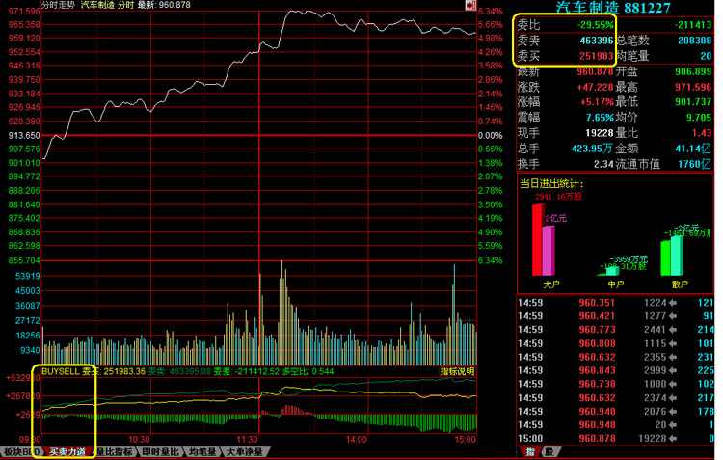The height and width of the screenshot is (460, 723).
Task: Click the 指 tab below the trade list
Action: click(x=529, y=451)
